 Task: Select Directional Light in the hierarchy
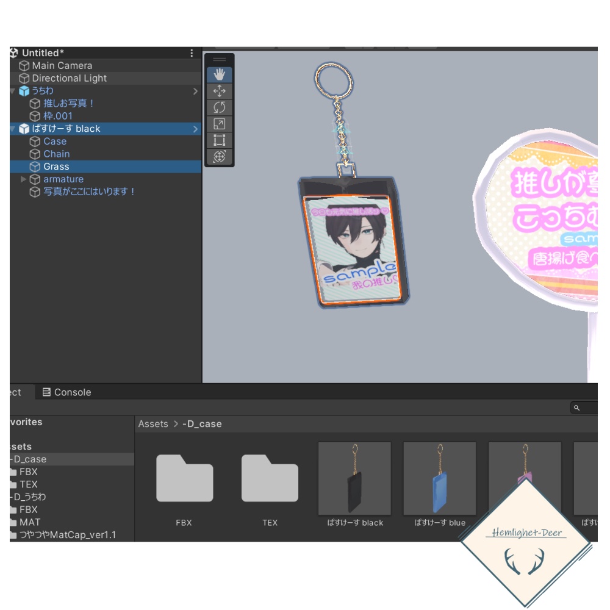point(105,78)
